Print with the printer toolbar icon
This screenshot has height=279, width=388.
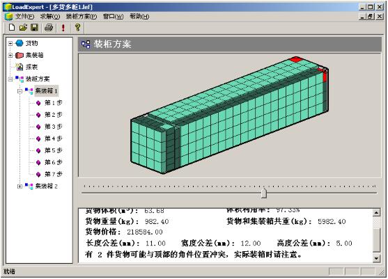point(49,27)
